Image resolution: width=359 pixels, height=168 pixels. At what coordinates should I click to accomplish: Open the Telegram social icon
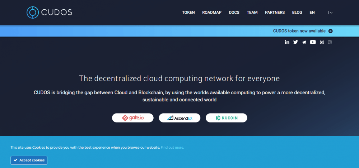pos(304,42)
